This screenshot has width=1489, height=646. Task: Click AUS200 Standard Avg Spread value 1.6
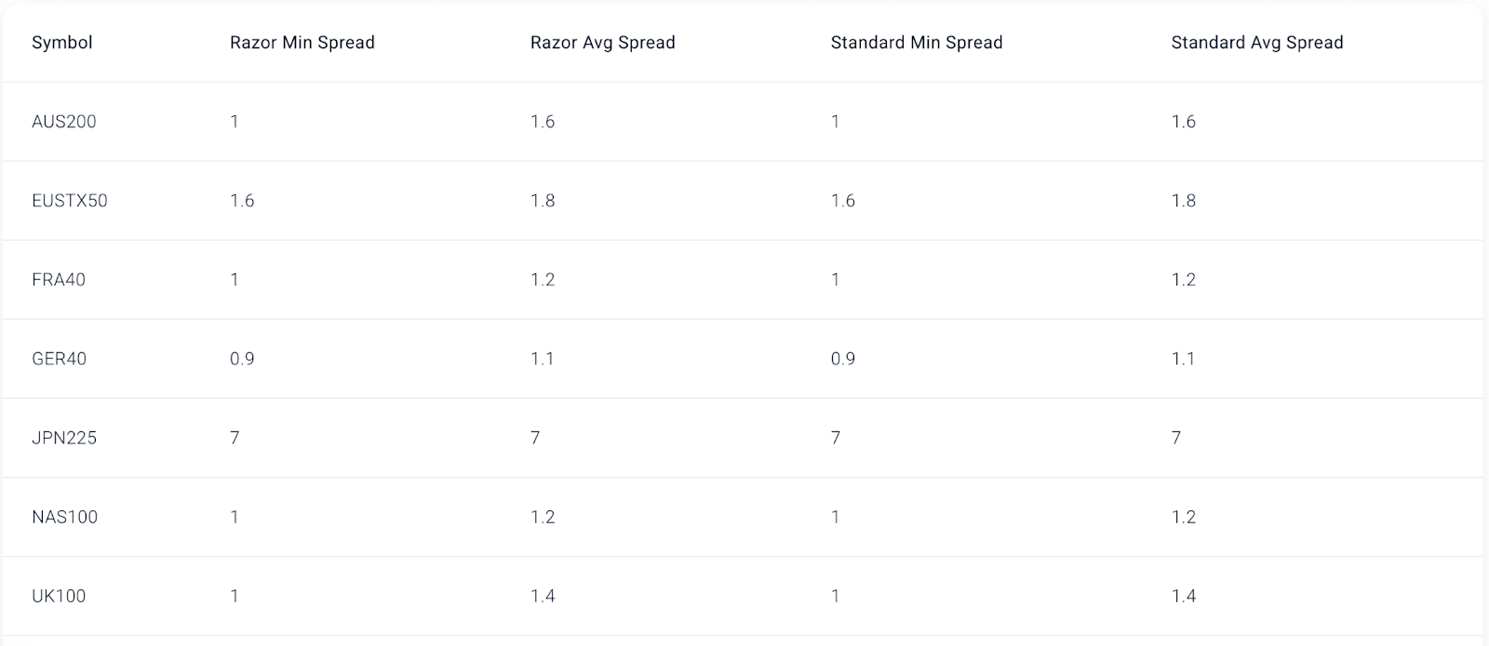pos(1184,122)
